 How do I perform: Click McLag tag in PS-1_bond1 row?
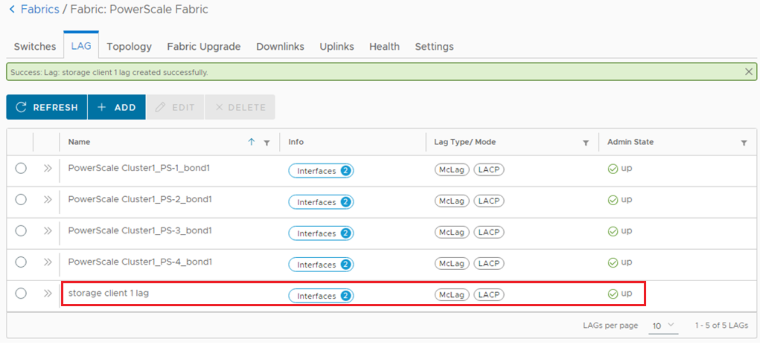(x=452, y=169)
